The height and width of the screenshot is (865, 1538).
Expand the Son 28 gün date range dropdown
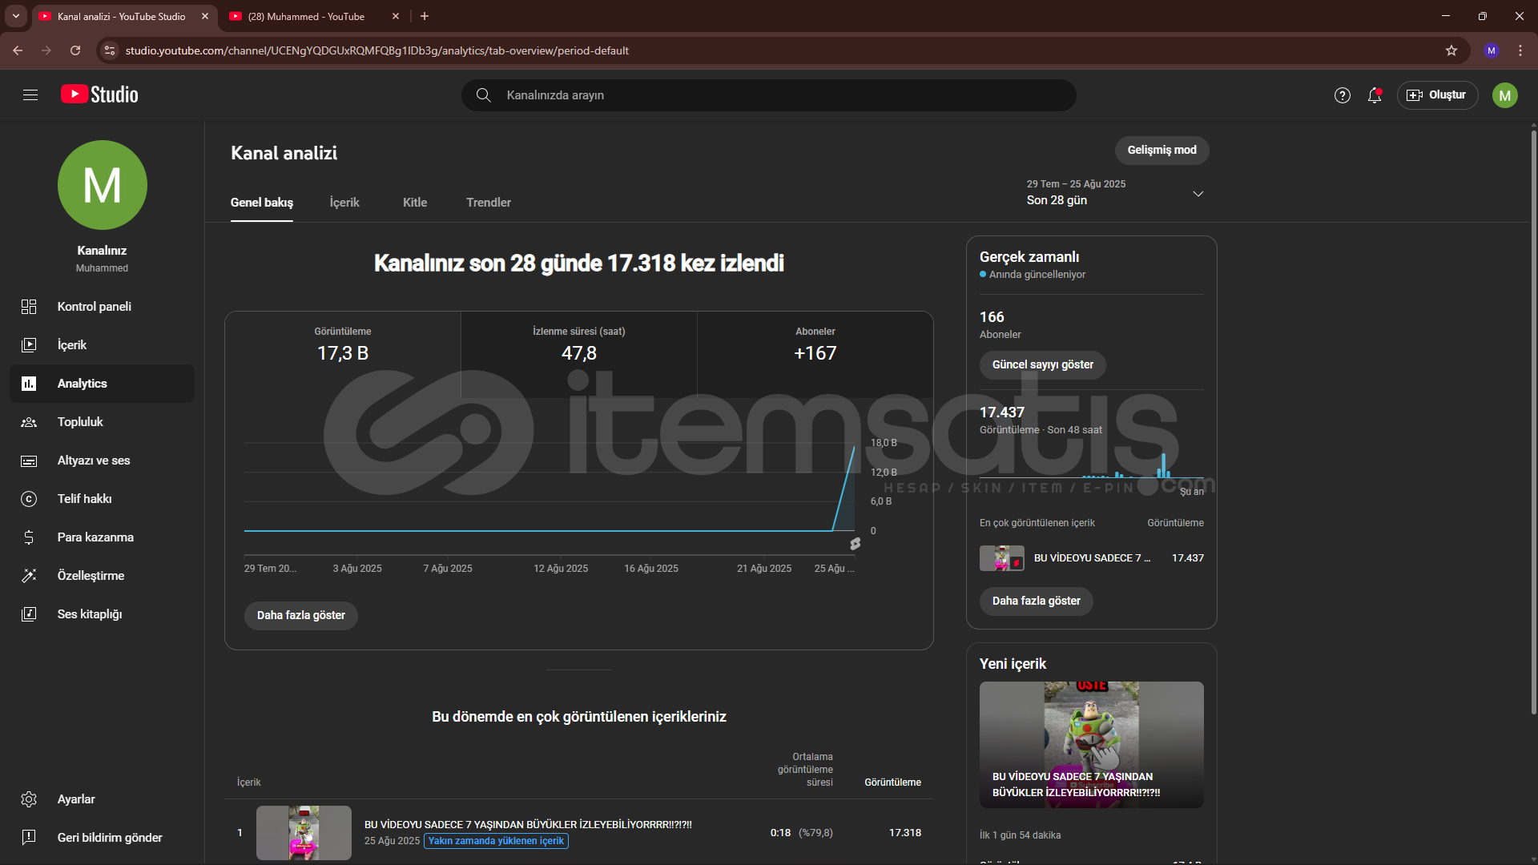1116,193
